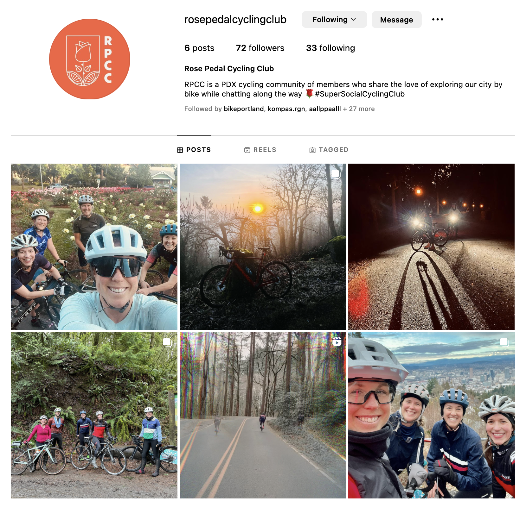
Task: Open the rose garden group selfie post
Action: [x=94, y=247]
